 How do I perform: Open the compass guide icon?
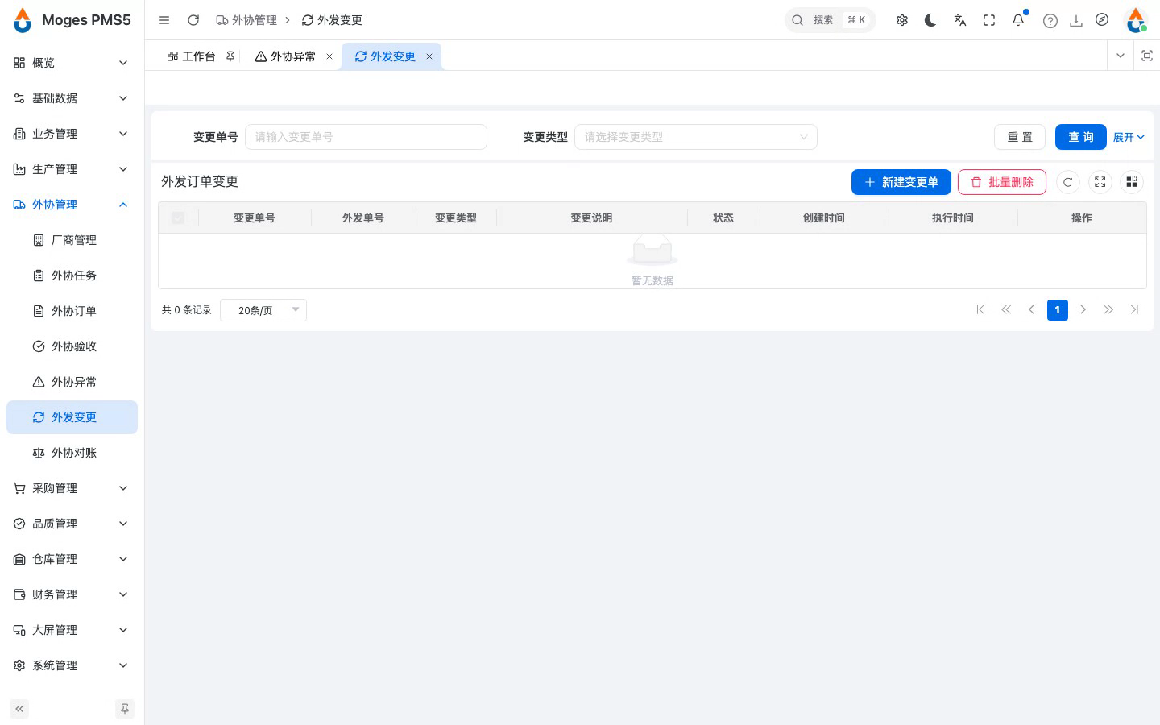point(1102,20)
